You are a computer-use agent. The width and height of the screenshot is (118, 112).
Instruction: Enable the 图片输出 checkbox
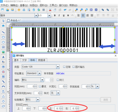point(73,67)
